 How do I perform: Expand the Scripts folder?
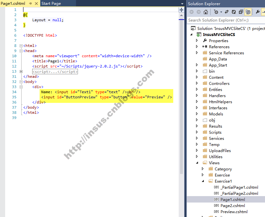click(197, 132)
